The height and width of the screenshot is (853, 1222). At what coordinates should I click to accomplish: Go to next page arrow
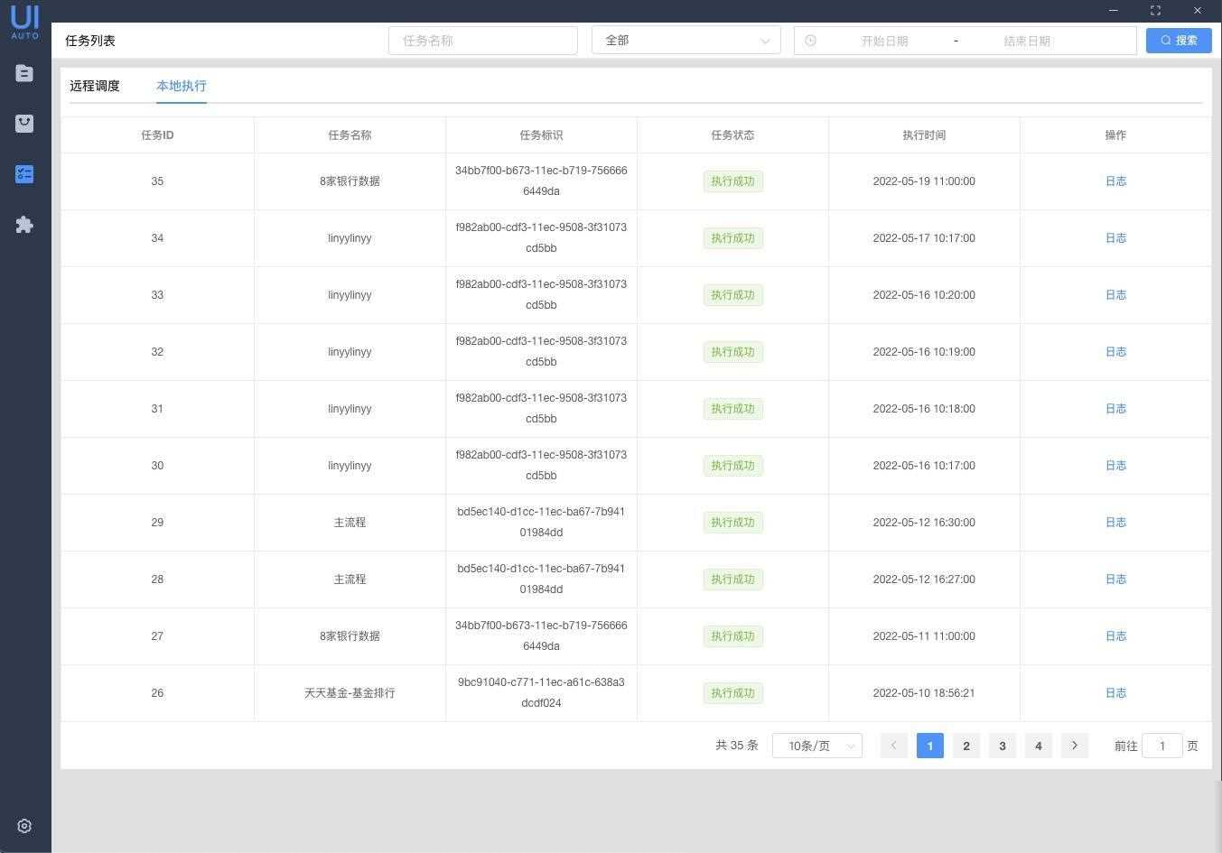1075,746
